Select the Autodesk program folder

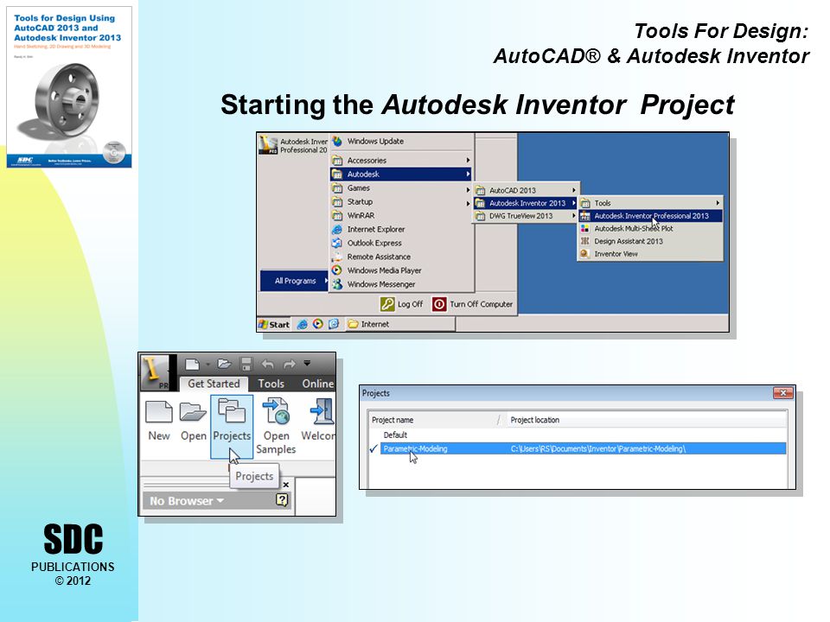(x=401, y=174)
